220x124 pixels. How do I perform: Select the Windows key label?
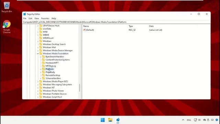[47, 41]
